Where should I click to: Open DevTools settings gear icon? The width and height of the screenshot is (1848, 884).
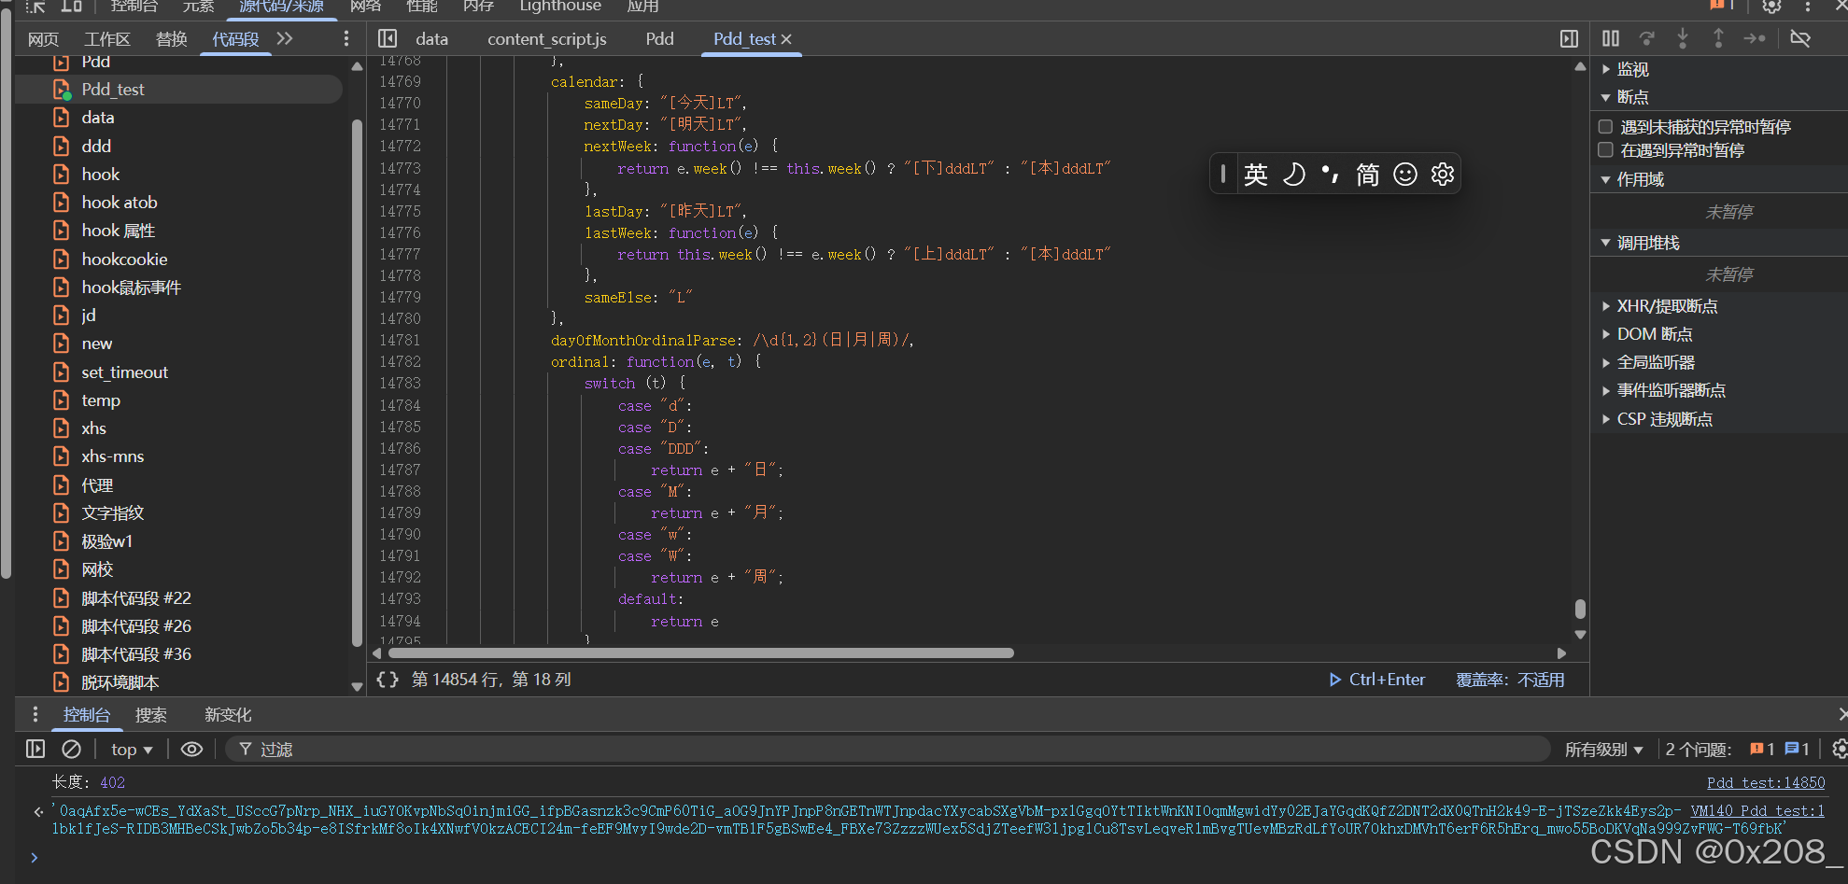pos(1771,6)
